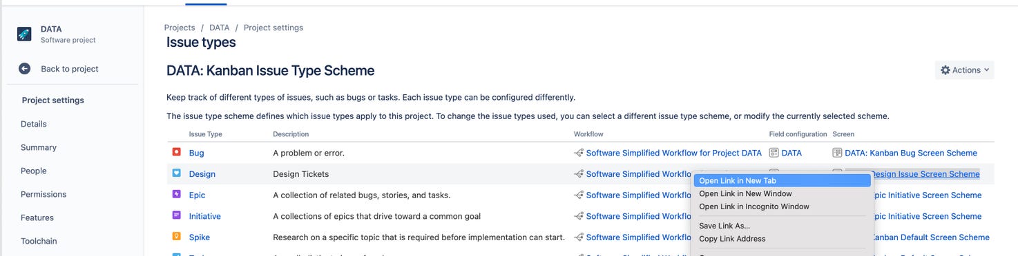
Task: Click the field configuration icon beside DATA
Action: (774, 153)
